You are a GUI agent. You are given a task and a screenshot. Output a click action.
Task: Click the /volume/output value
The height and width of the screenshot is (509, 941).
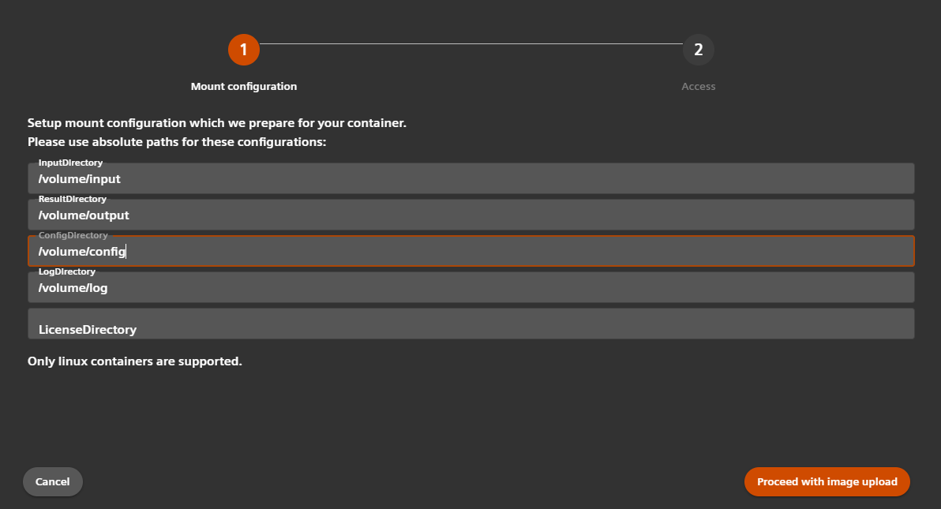click(x=83, y=215)
